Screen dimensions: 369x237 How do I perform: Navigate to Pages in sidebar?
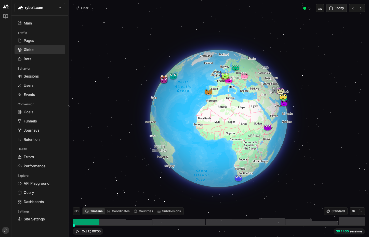coord(40,41)
